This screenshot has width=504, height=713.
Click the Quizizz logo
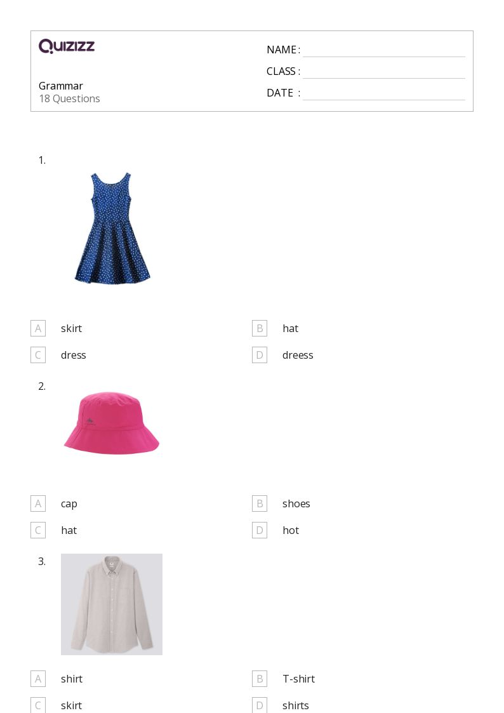click(67, 46)
